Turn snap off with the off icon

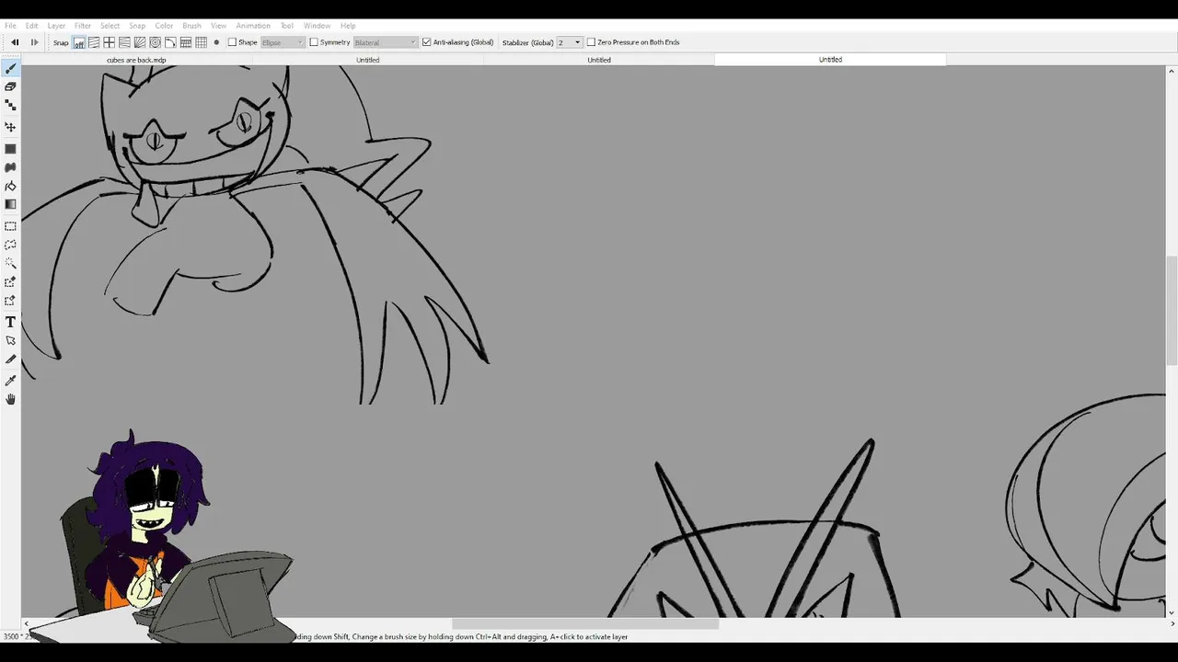coord(79,42)
